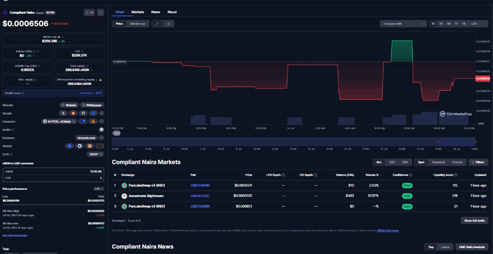Filter markets to CEX only
Viewport: 493px width, 254px height.
point(392,162)
